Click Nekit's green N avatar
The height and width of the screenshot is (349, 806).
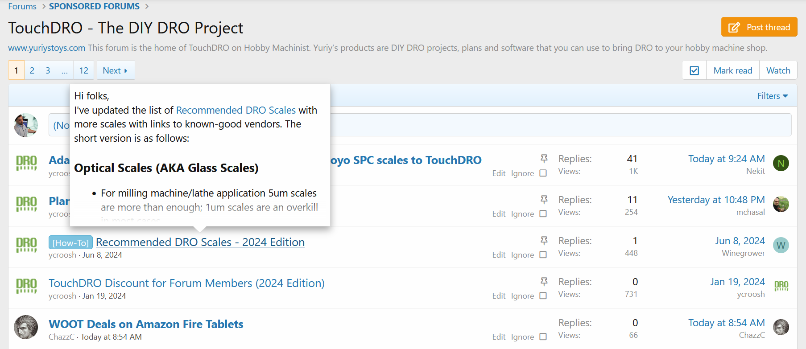(781, 163)
